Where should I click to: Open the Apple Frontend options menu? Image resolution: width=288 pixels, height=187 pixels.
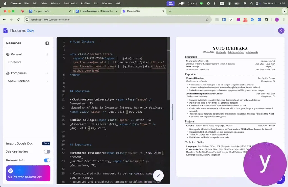pyautogui.click(x=47, y=81)
